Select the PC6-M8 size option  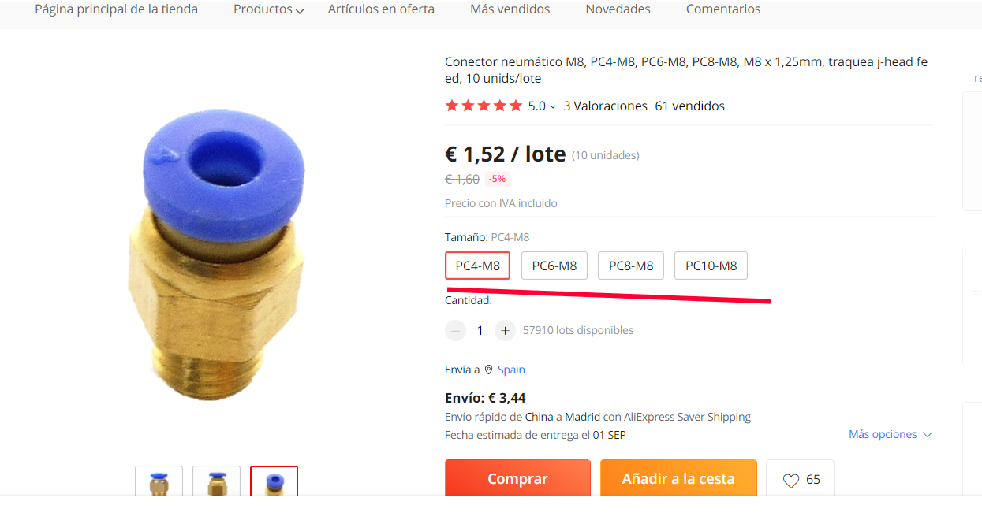[554, 266]
